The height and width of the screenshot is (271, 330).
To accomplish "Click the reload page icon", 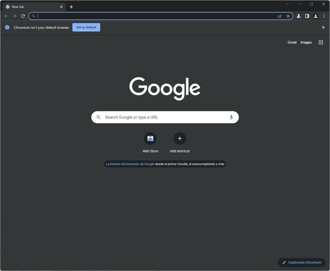I will [x=23, y=16].
